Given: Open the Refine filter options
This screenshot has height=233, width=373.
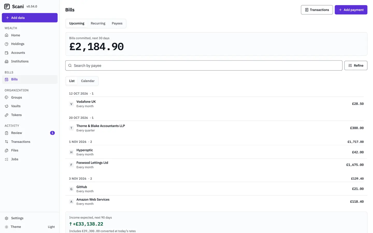Looking at the screenshot, I should click(x=356, y=65).
